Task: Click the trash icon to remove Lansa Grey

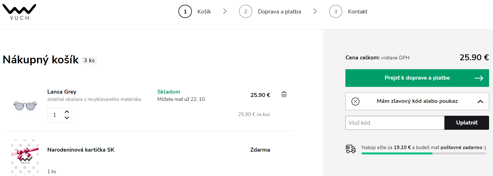Action: coord(284,95)
